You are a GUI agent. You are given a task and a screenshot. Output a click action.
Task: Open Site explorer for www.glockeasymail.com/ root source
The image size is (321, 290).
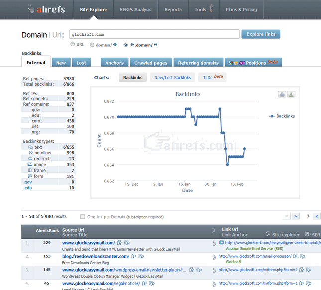[x=119, y=243]
